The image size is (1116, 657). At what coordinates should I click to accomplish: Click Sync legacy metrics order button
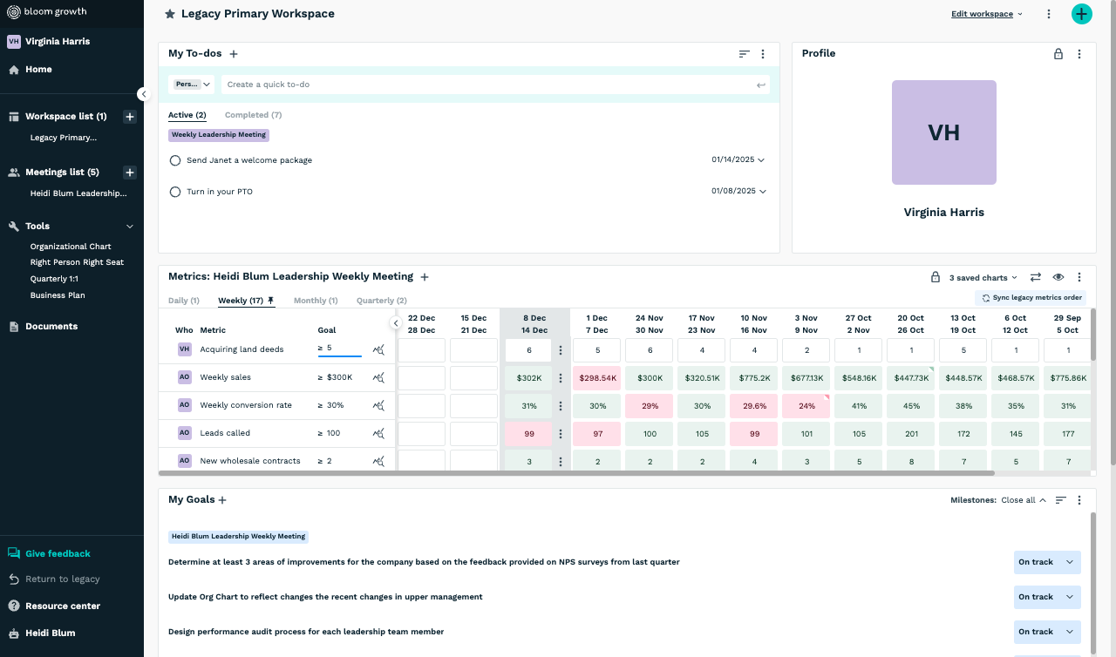tap(1031, 298)
